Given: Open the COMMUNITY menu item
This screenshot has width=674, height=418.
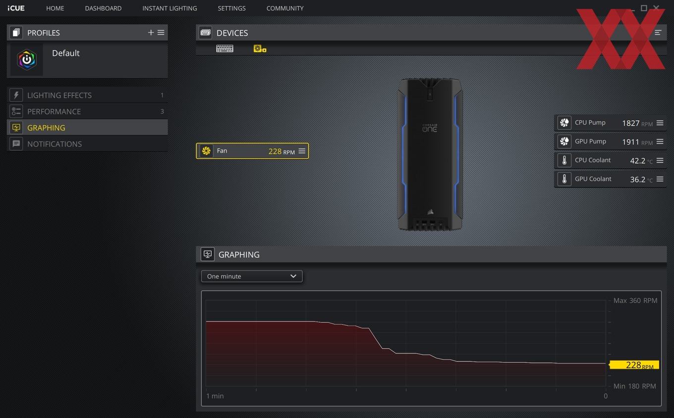Looking at the screenshot, I should coord(285,8).
